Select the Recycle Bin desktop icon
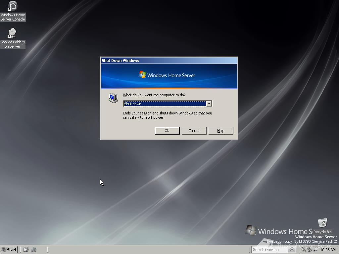The height and width of the screenshot is (254, 339). coord(322,226)
